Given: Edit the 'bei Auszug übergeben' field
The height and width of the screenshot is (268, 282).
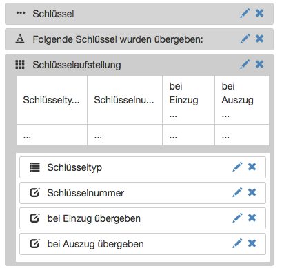Looking at the screenshot, I should pyautogui.click(x=237, y=243).
